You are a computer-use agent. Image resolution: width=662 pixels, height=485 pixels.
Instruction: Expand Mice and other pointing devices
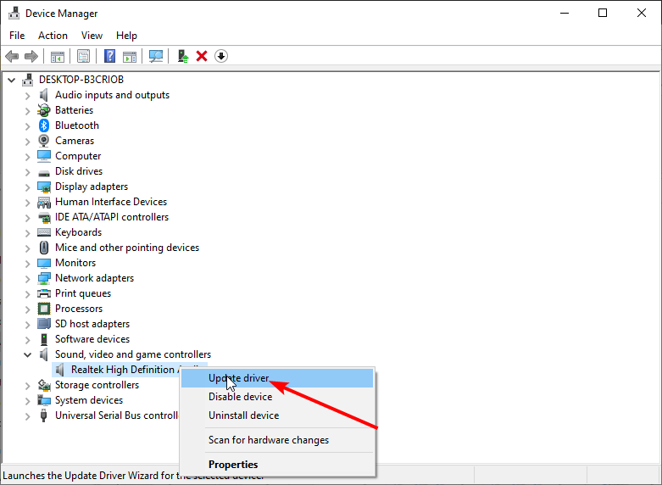tap(27, 248)
